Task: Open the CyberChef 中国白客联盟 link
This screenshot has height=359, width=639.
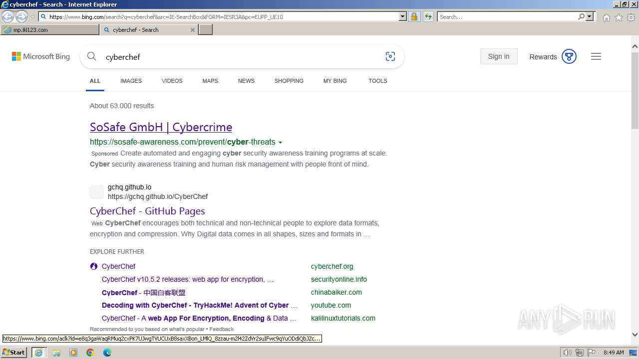Action: click(x=143, y=293)
